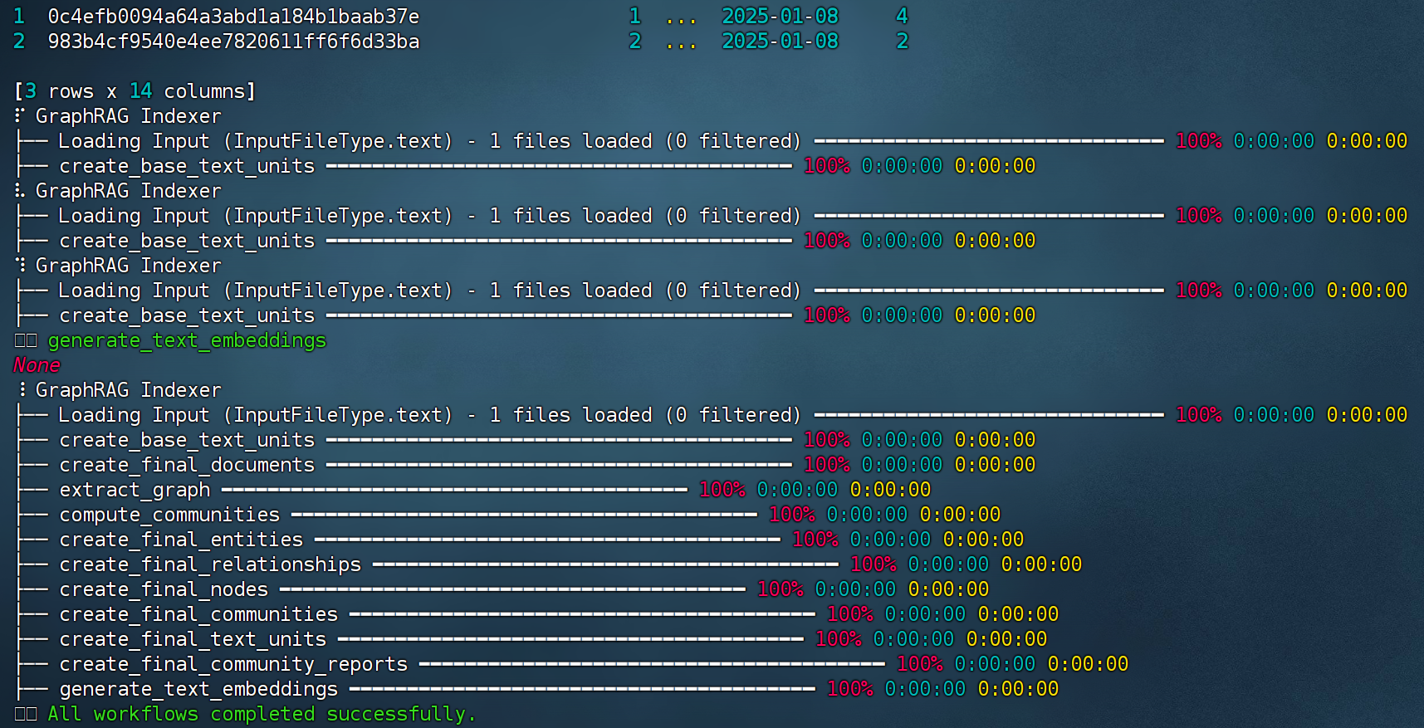Click the create_final_nodes workflow name
This screenshot has width=1424, height=728.
(164, 589)
